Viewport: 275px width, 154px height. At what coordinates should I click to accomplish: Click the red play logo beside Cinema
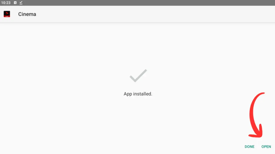7,14
